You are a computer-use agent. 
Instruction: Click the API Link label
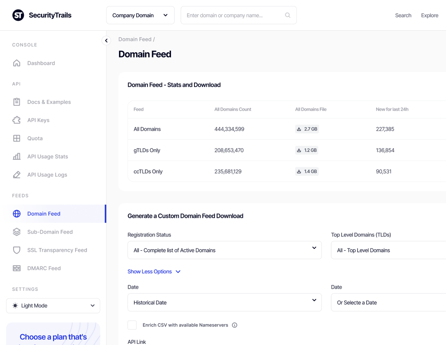[137, 342]
